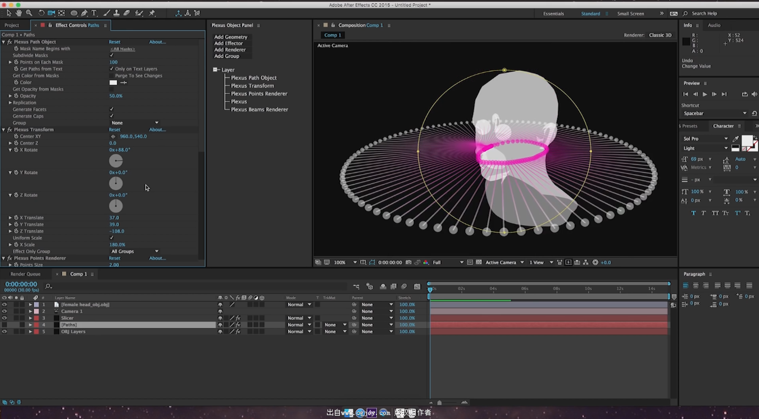Viewport: 759px width, 419px height.
Task: Select the Pan Behind anchor point tool
Action: pyautogui.click(x=61, y=13)
